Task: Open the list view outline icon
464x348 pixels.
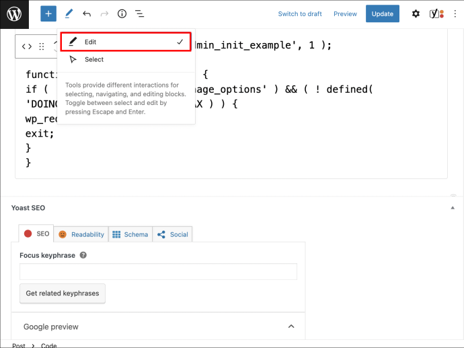Action: [139, 13]
